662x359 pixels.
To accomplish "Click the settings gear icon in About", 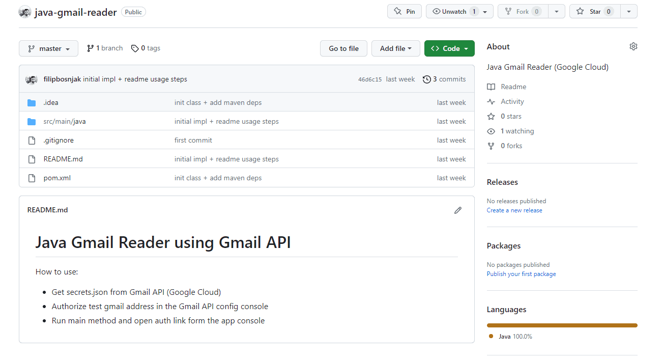I will tap(634, 46).
